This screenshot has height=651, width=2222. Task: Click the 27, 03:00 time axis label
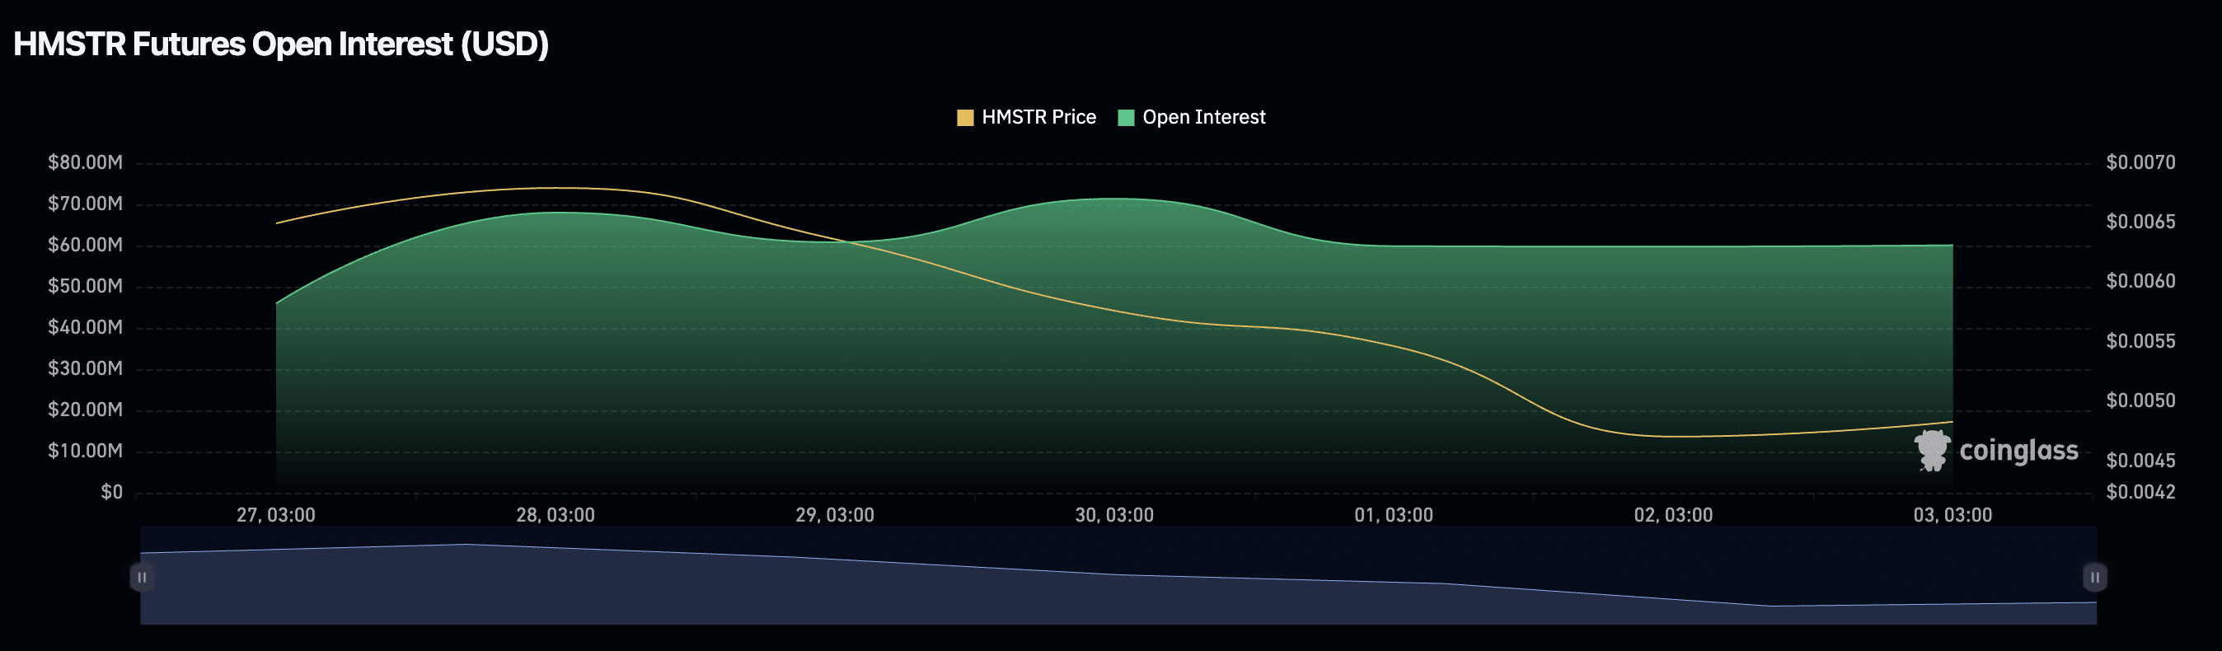pyautogui.click(x=276, y=515)
